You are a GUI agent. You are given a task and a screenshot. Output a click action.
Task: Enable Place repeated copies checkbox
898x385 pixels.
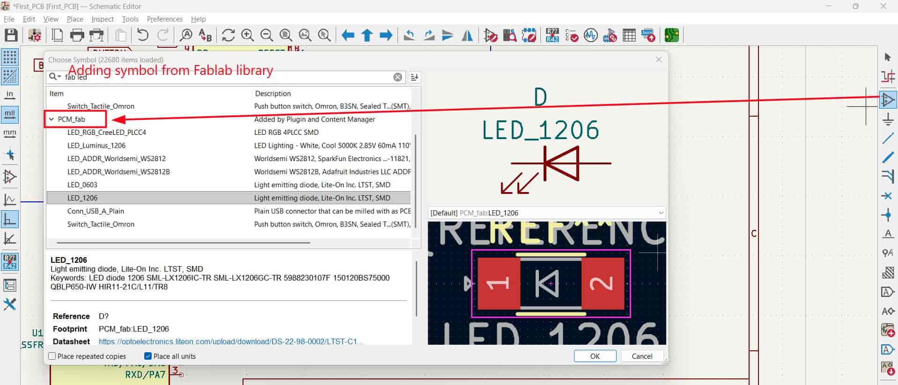[x=52, y=356]
